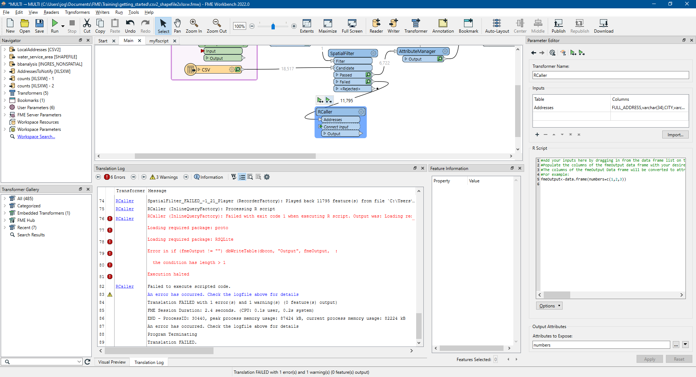Viewport: 696px width, 377px height.
Task: Open the Workspace Search link
Action: coord(36,136)
